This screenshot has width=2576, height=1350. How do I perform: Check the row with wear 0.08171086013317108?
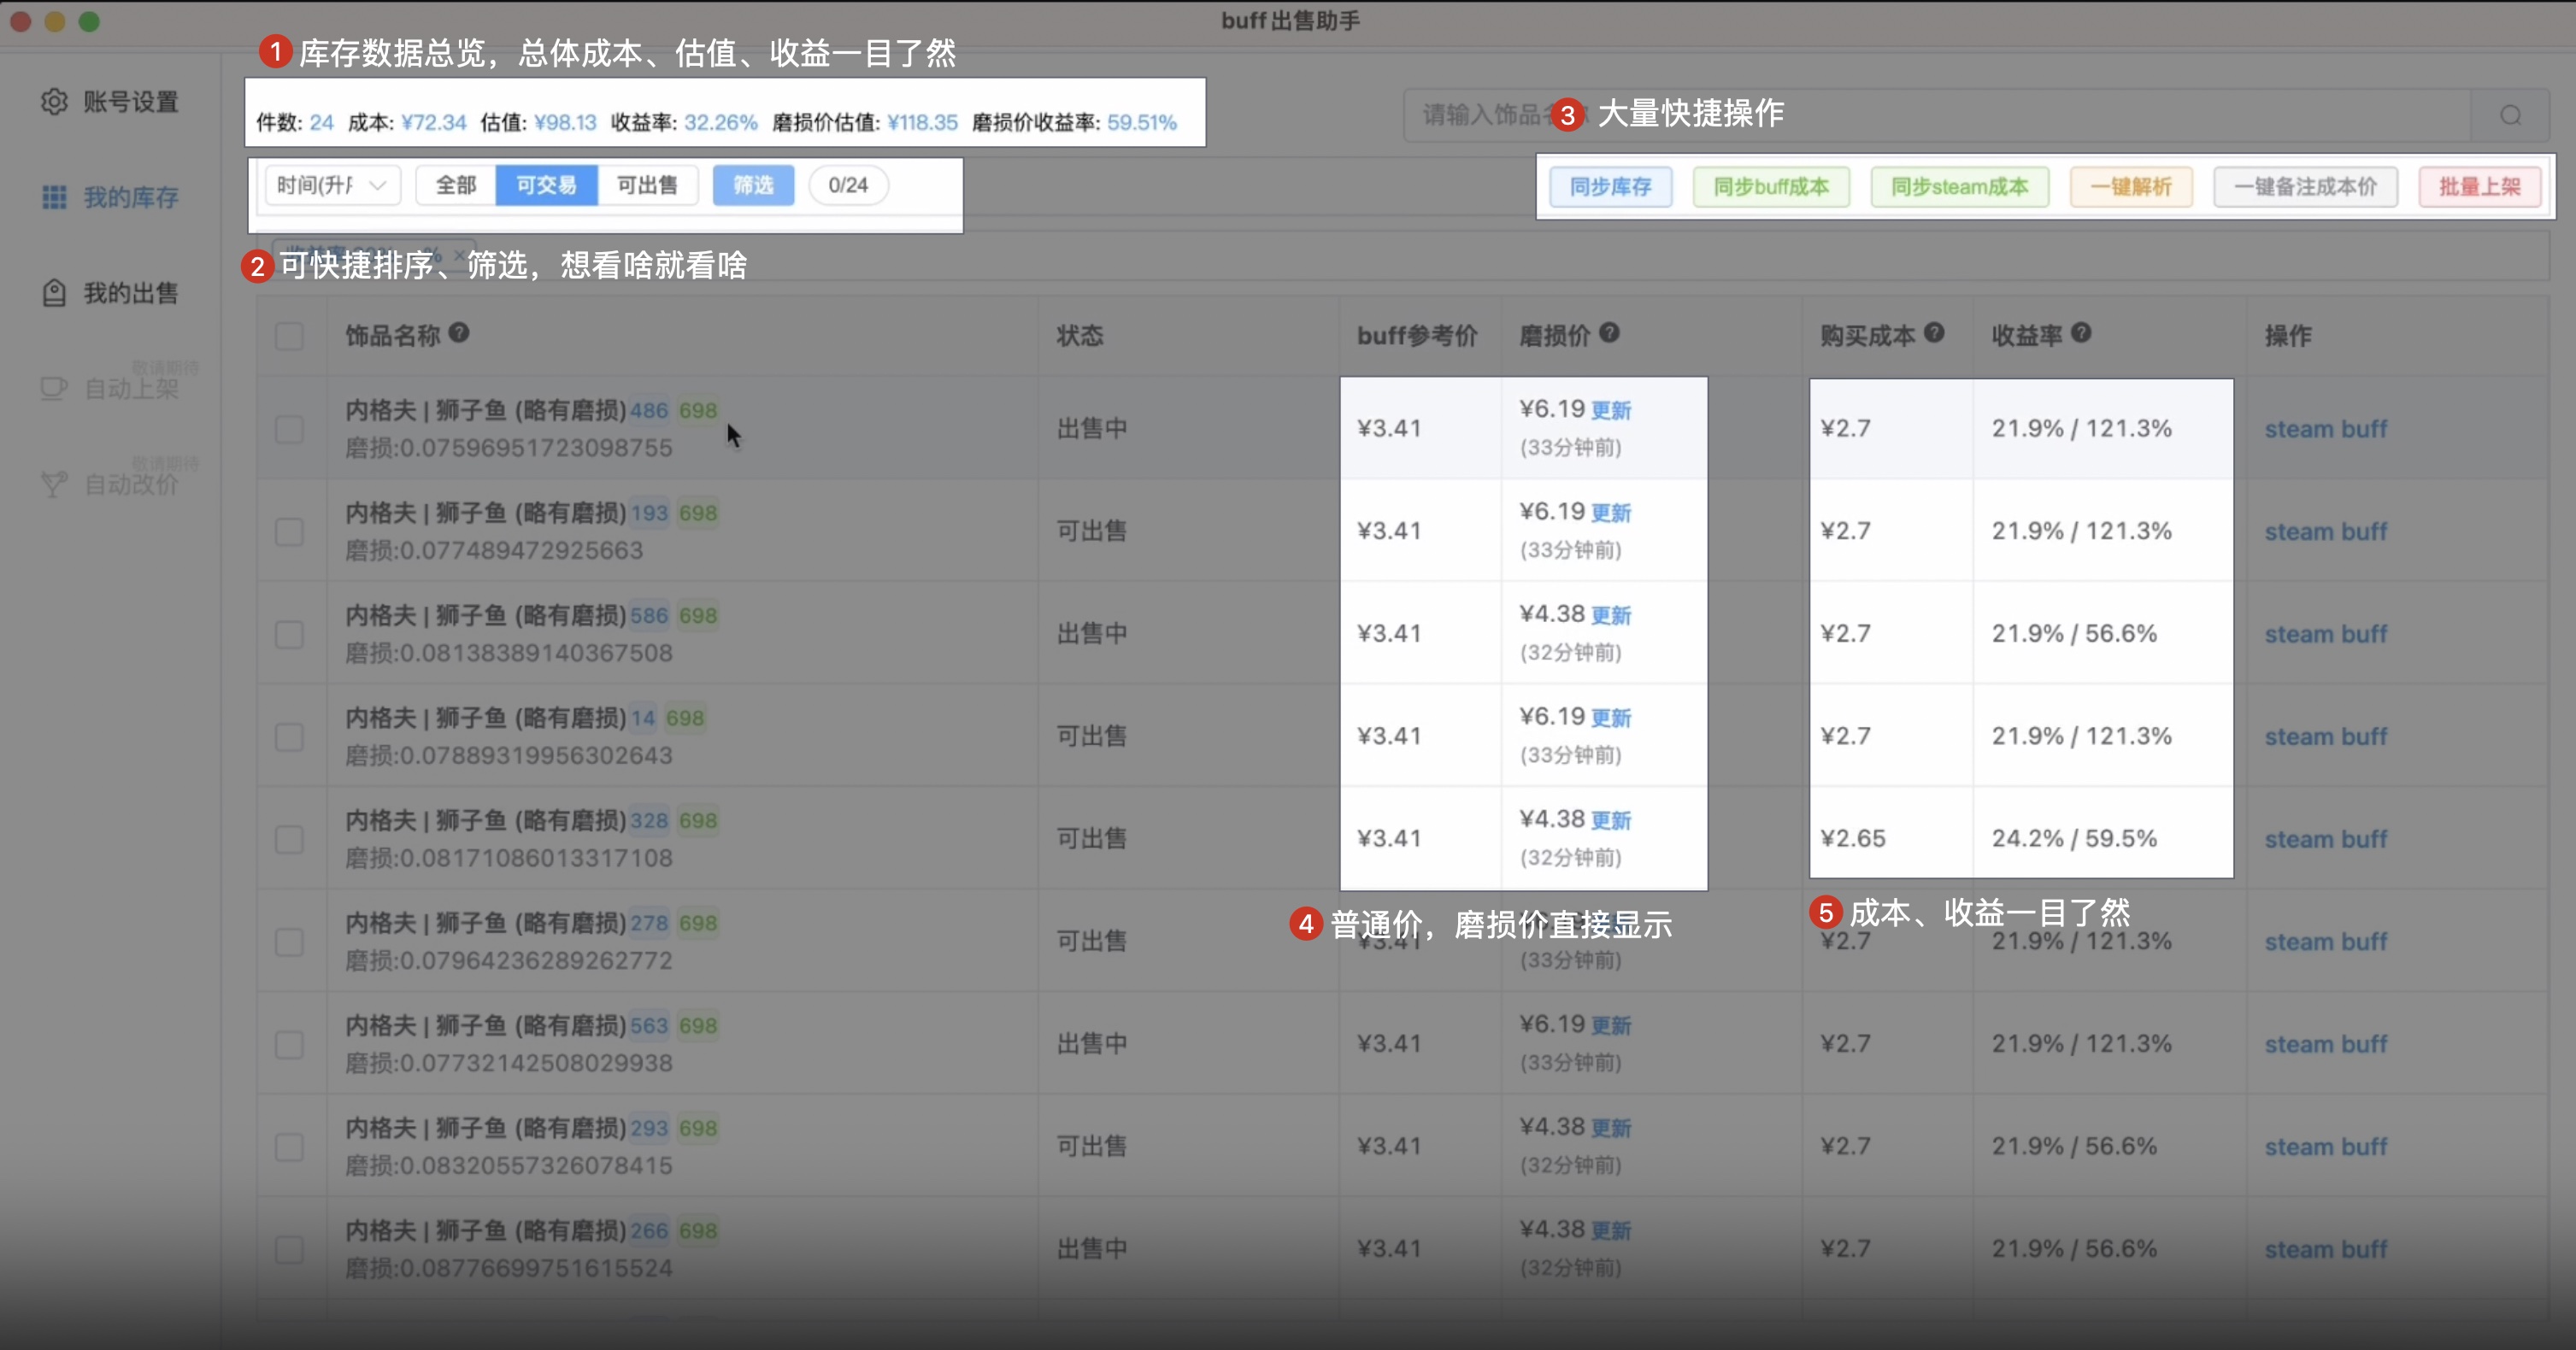[x=289, y=839]
